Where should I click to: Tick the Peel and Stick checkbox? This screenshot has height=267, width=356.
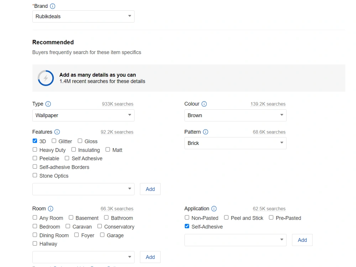coord(226,218)
